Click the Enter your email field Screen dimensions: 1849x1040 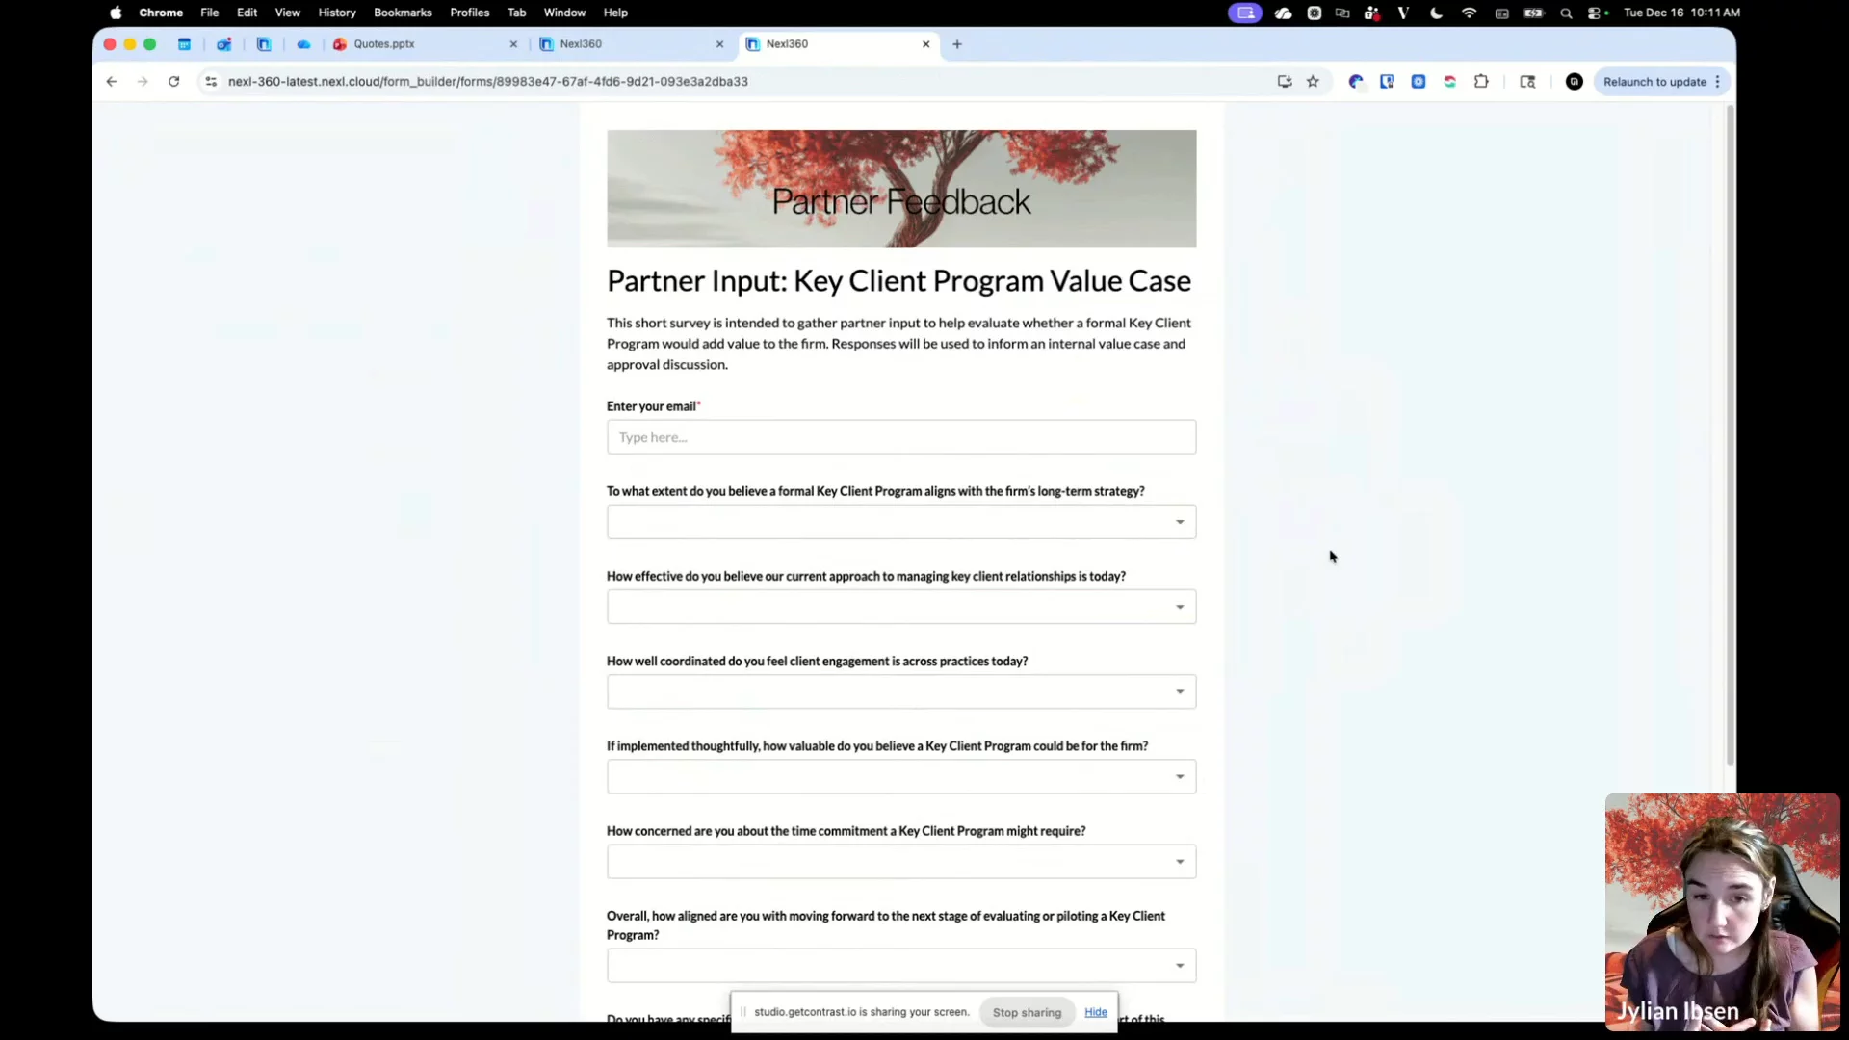(900, 437)
